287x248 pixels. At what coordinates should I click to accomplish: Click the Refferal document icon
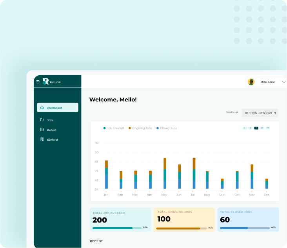[42, 139]
